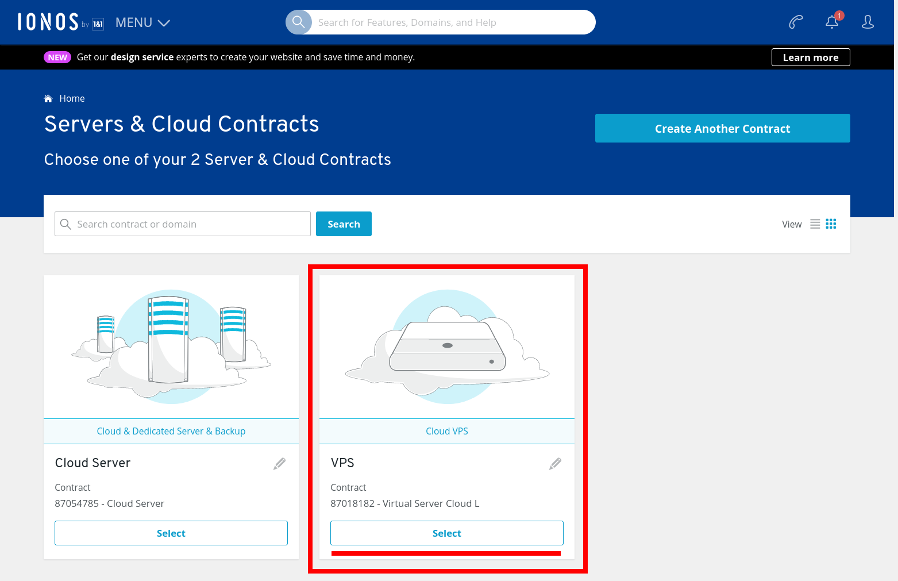This screenshot has height=581, width=898.
Task: Click the Learn more button
Action: click(811, 57)
